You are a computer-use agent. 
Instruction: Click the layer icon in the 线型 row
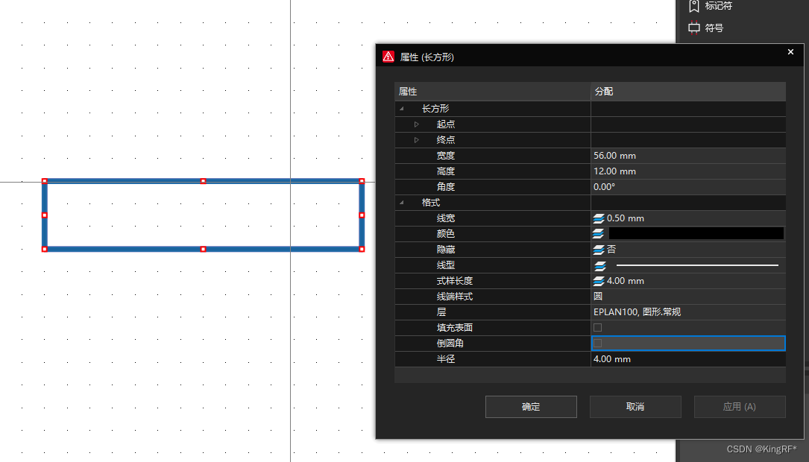(600, 265)
